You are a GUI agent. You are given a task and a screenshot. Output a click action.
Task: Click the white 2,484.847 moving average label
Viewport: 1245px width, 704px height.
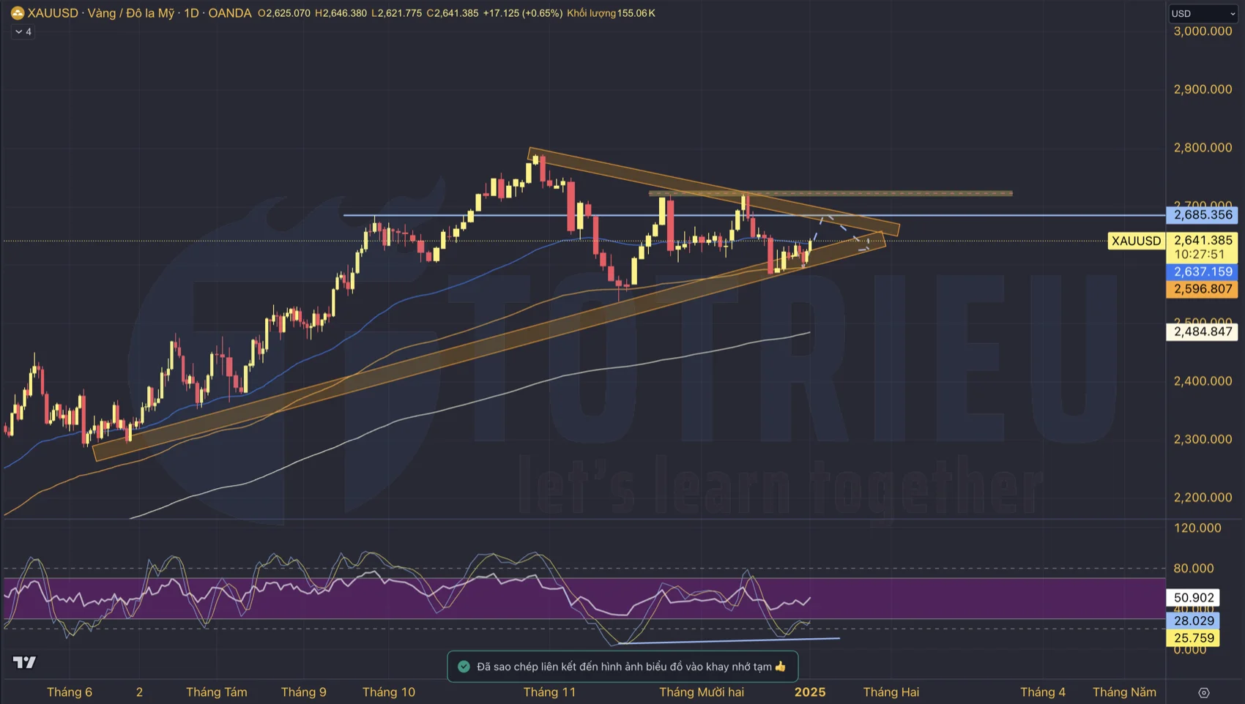(1203, 332)
